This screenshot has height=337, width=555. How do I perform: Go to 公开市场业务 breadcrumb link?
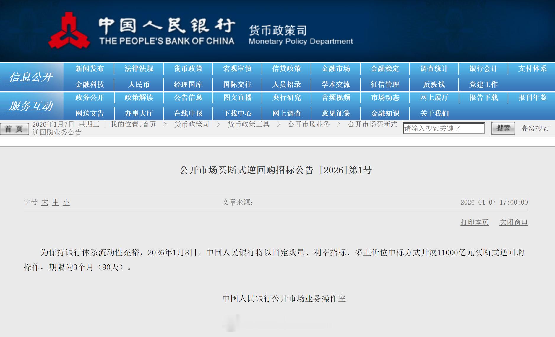[x=309, y=124]
